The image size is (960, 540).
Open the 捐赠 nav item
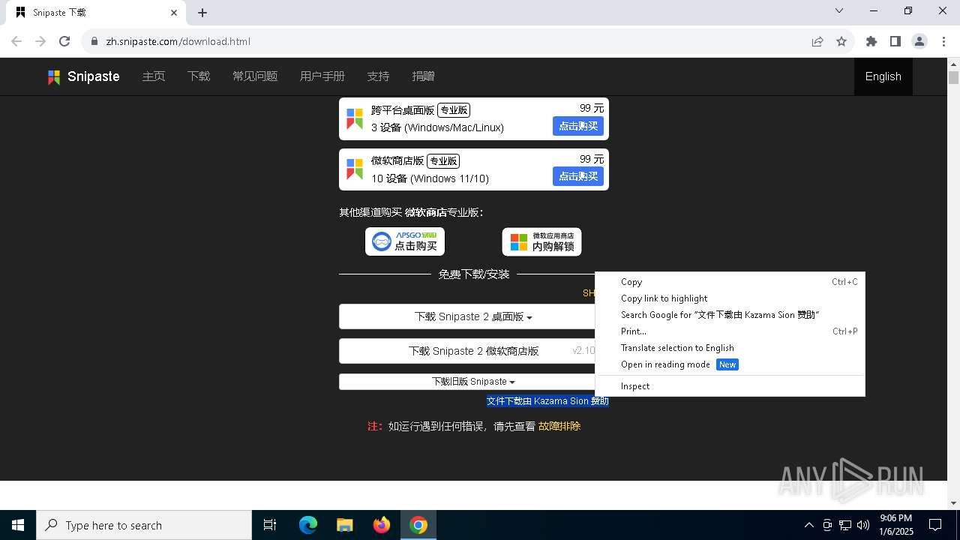424,76
